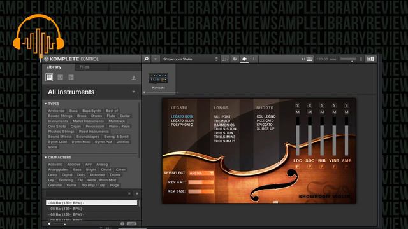The height and width of the screenshot is (229, 408).
Task: Filter by Acoustic character tag
Action: (x=55, y=165)
